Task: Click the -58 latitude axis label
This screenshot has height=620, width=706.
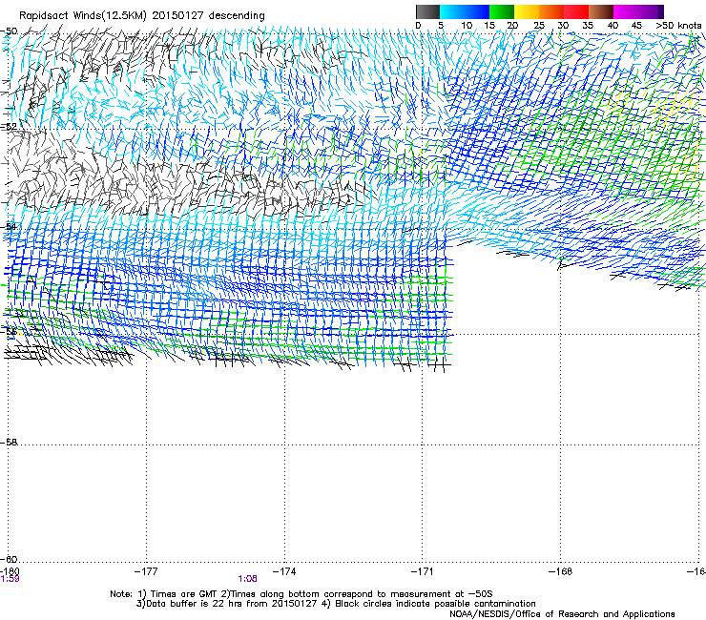Action: click(9, 443)
